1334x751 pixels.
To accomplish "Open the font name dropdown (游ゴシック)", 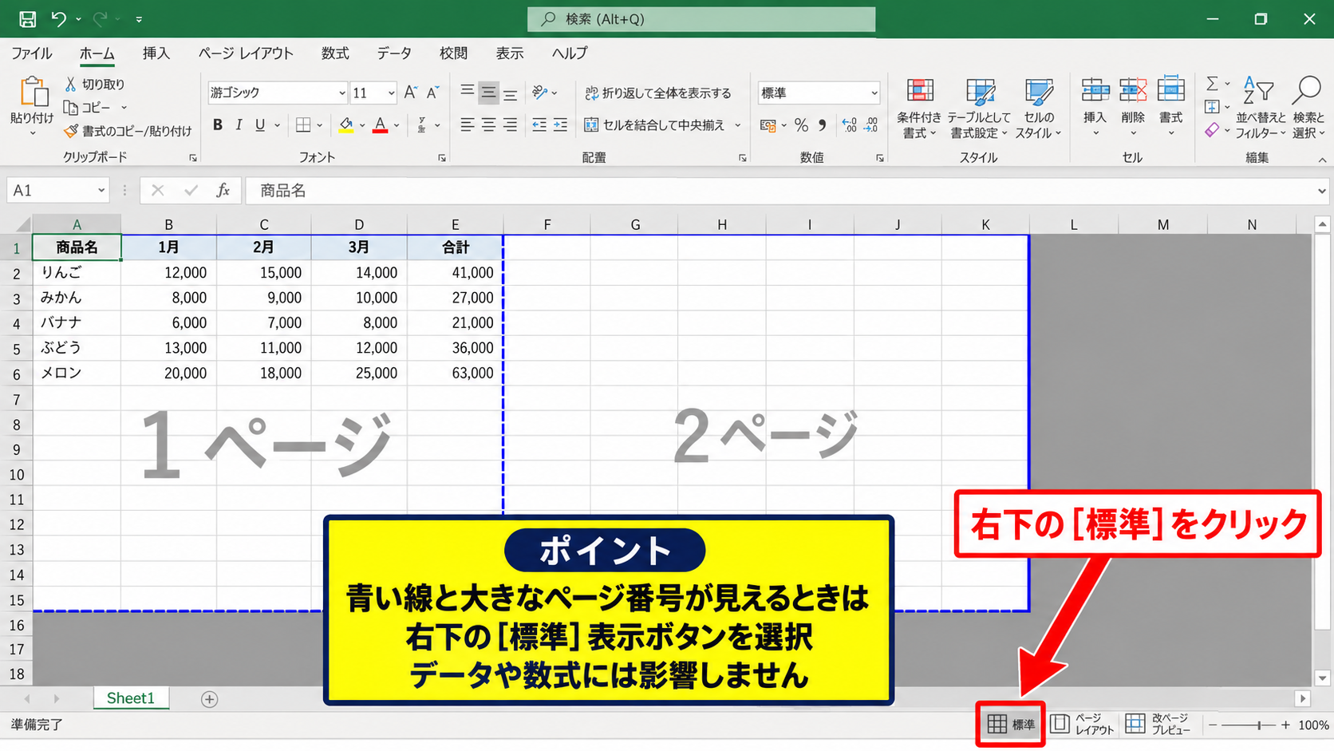I will pos(341,93).
